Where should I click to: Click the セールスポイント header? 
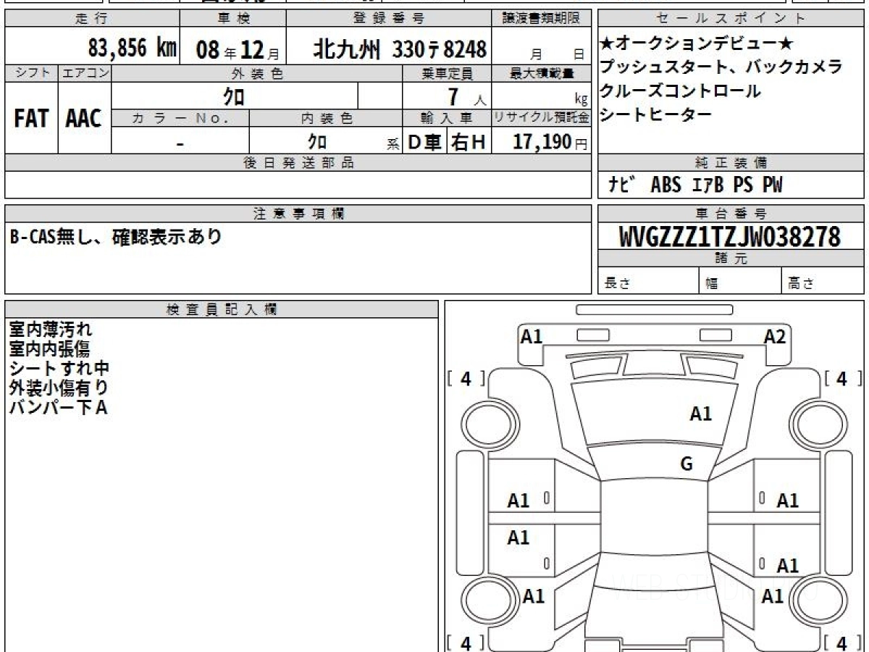pyautogui.click(x=731, y=19)
